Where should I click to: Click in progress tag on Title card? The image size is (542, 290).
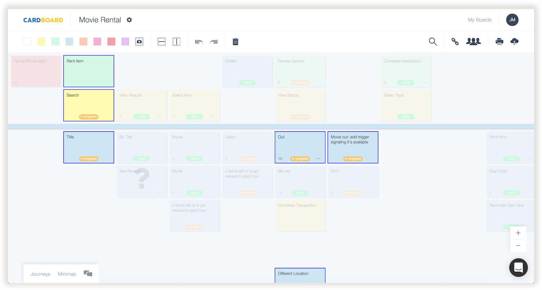tap(89, 159)
